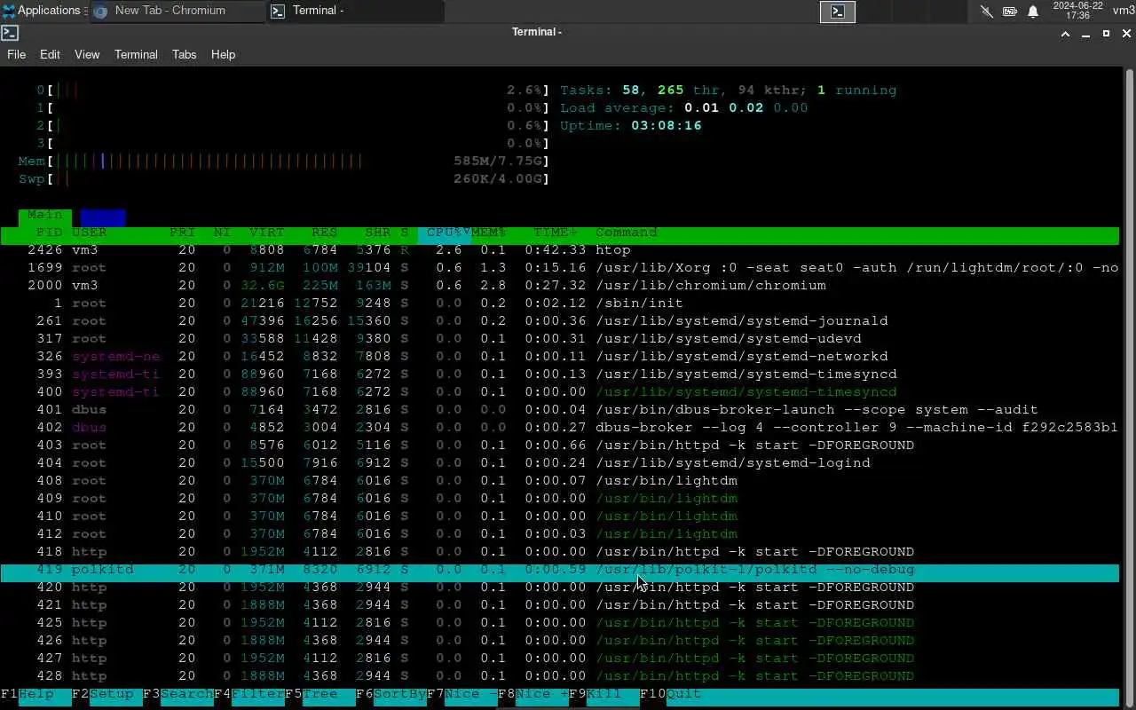Sort by the PID column header
1136x710 pixels.
[x=49, y=233]
